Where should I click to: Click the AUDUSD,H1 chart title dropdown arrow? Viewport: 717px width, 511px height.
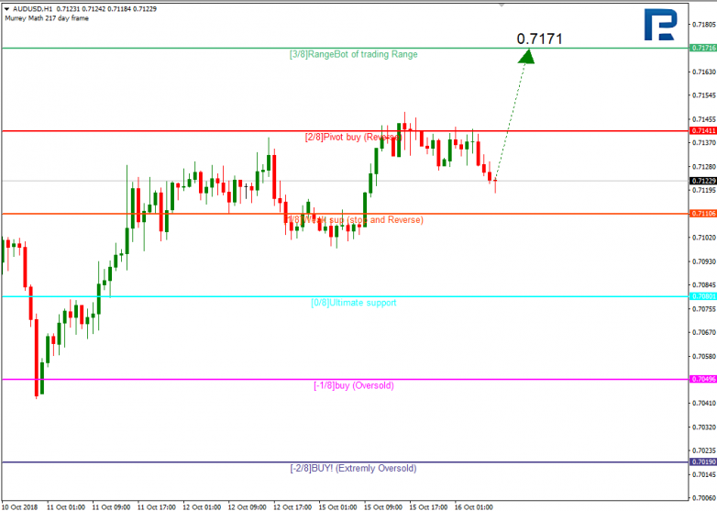(x=6, y=8)
